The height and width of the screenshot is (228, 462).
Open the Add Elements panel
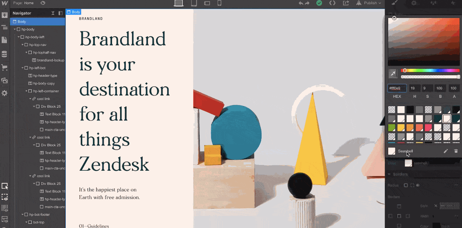point(5,15)
